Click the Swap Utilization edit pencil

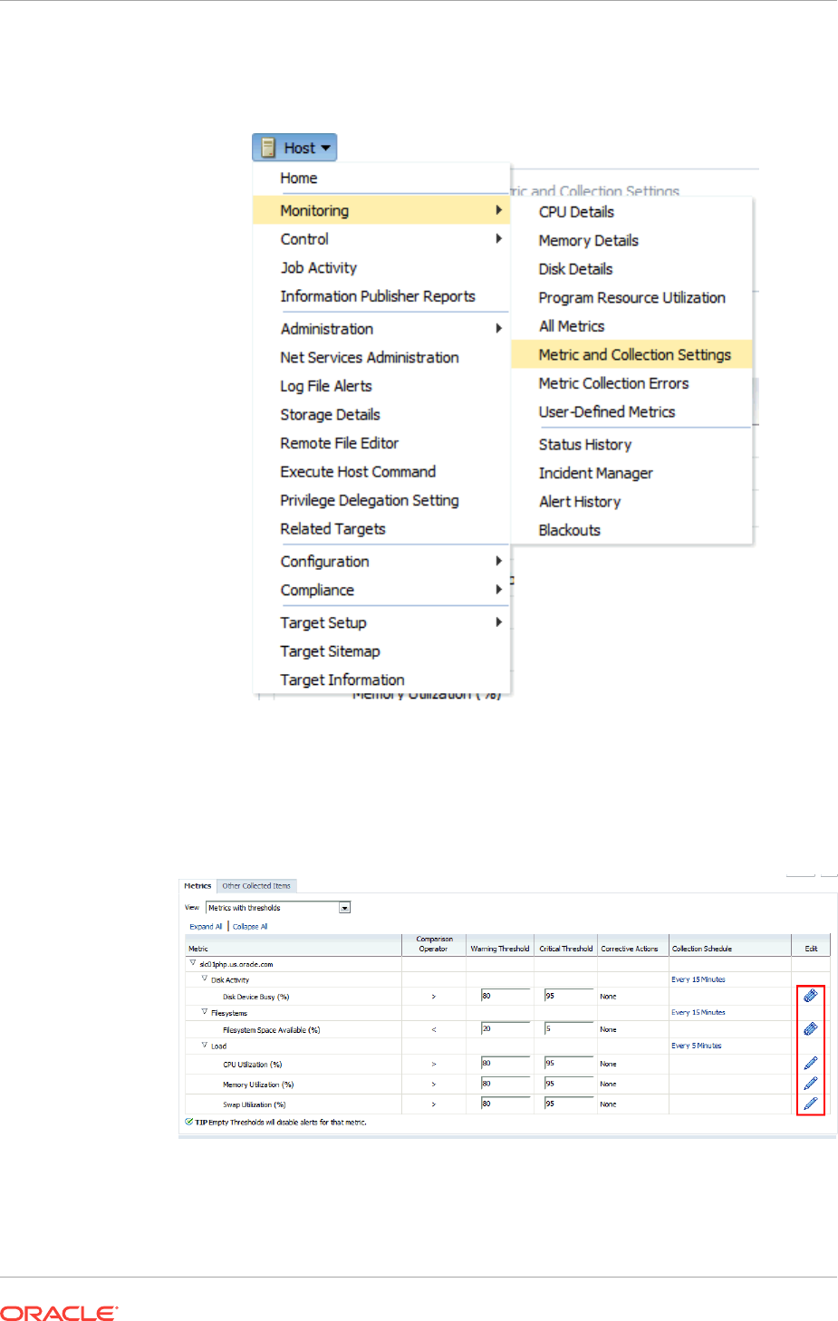click(811, 1104)
